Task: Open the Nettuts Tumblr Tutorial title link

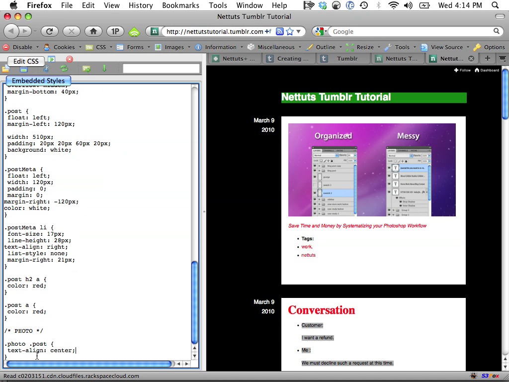Action: pos(336,97)
